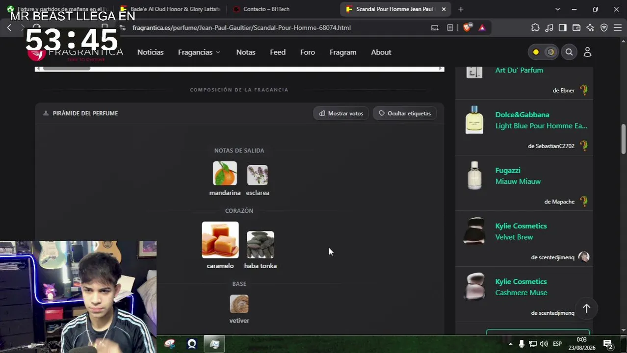Open the Fugazzi Miauw Miauw bottle thumbnail
This screenshot has height=353, width=627.
474,176
